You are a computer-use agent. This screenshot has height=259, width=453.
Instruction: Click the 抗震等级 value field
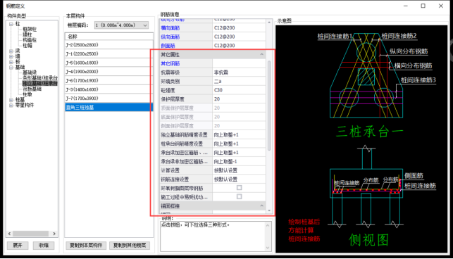coord(239,72)
